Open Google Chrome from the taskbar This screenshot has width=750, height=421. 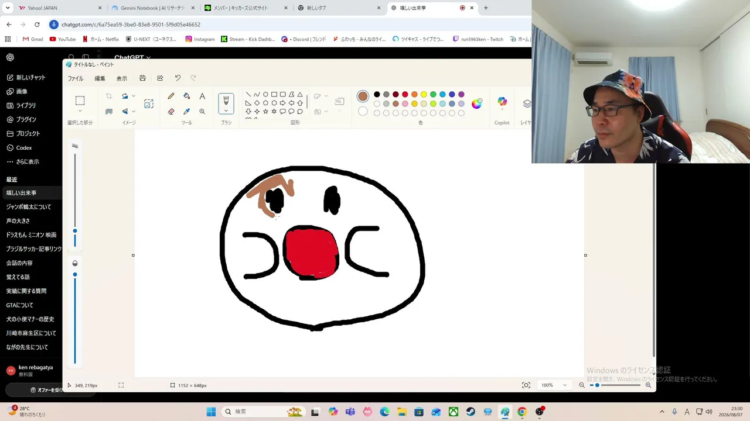pyautogui.click(x=522, y=412)
